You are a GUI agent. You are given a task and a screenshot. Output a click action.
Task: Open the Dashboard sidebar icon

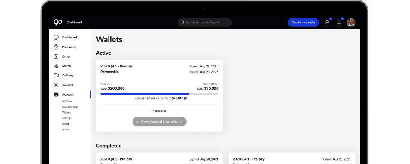pyautogui.click(x=56, y=37)
